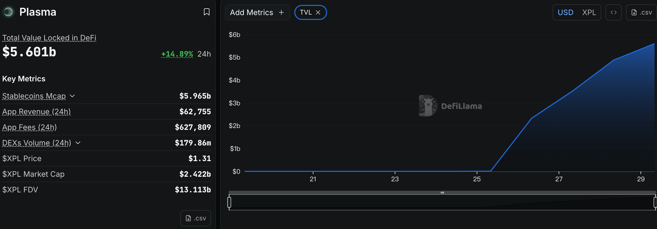
Task: Bookmark the Plasma page
Action: [x=206, y=12]
